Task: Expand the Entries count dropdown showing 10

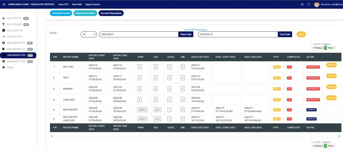Action: 89,34
